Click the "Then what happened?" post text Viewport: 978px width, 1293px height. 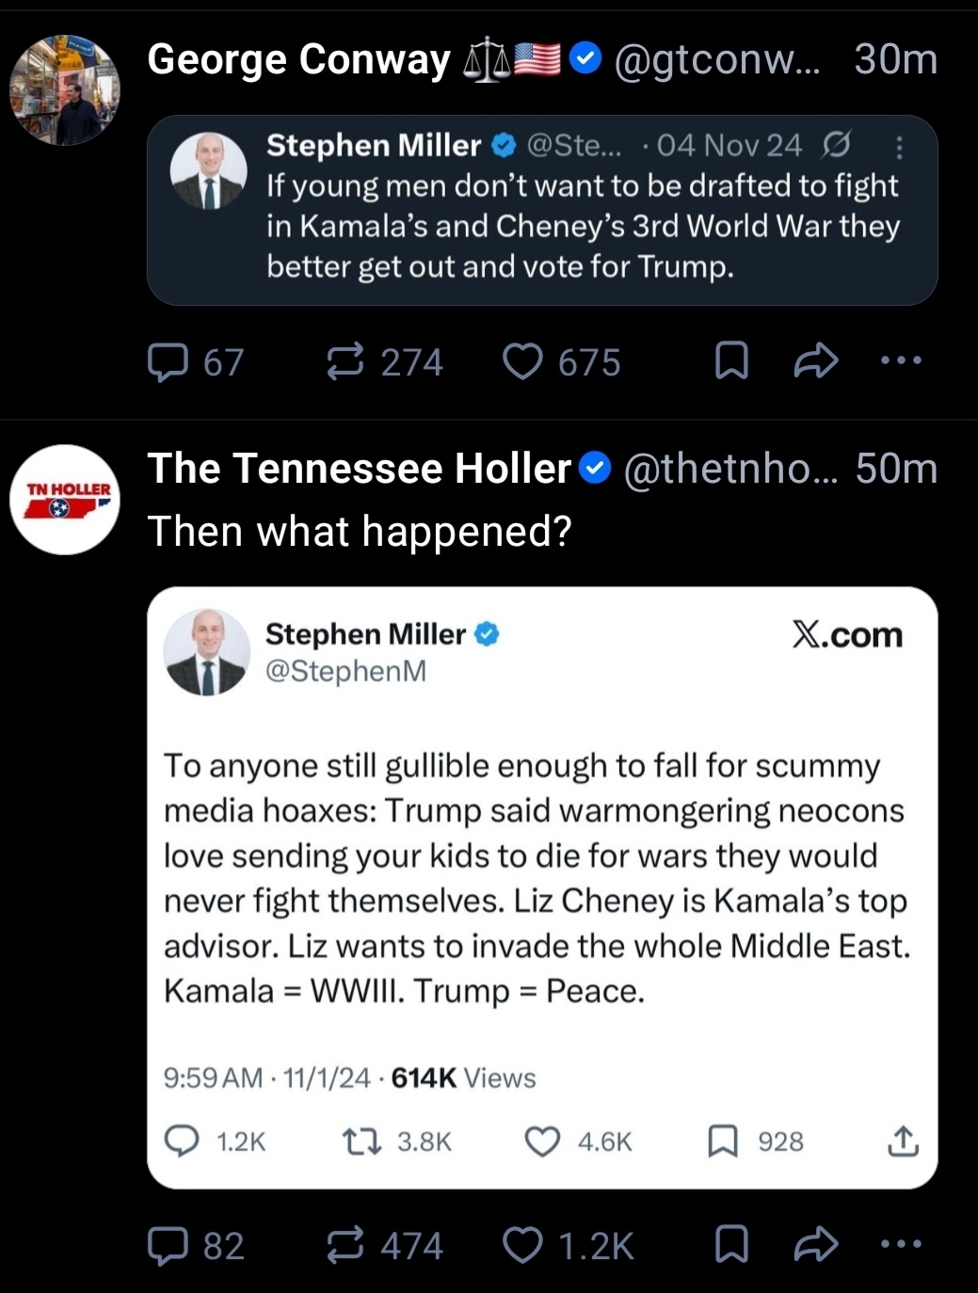click(360, 532)
